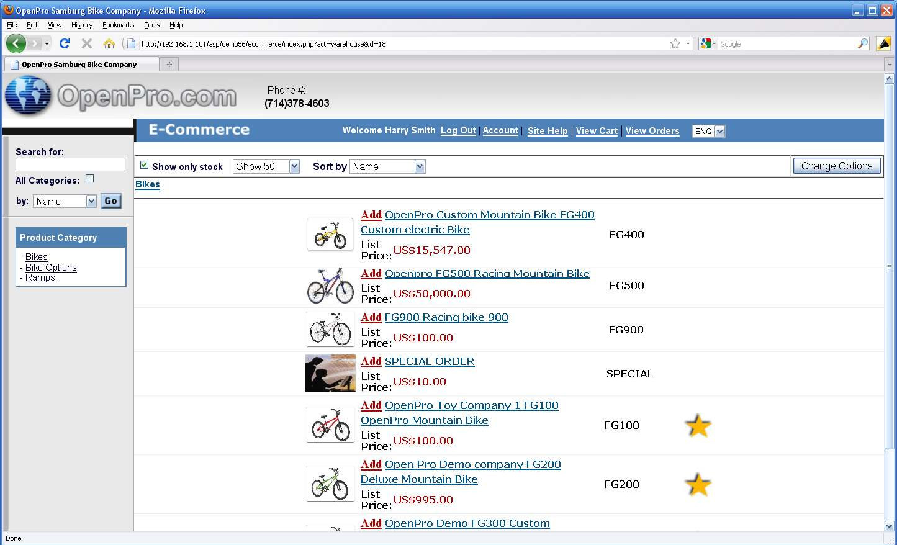Reload the page with the refresh icon
Viewport: 897px width, 545px height.
pos(64,43)
